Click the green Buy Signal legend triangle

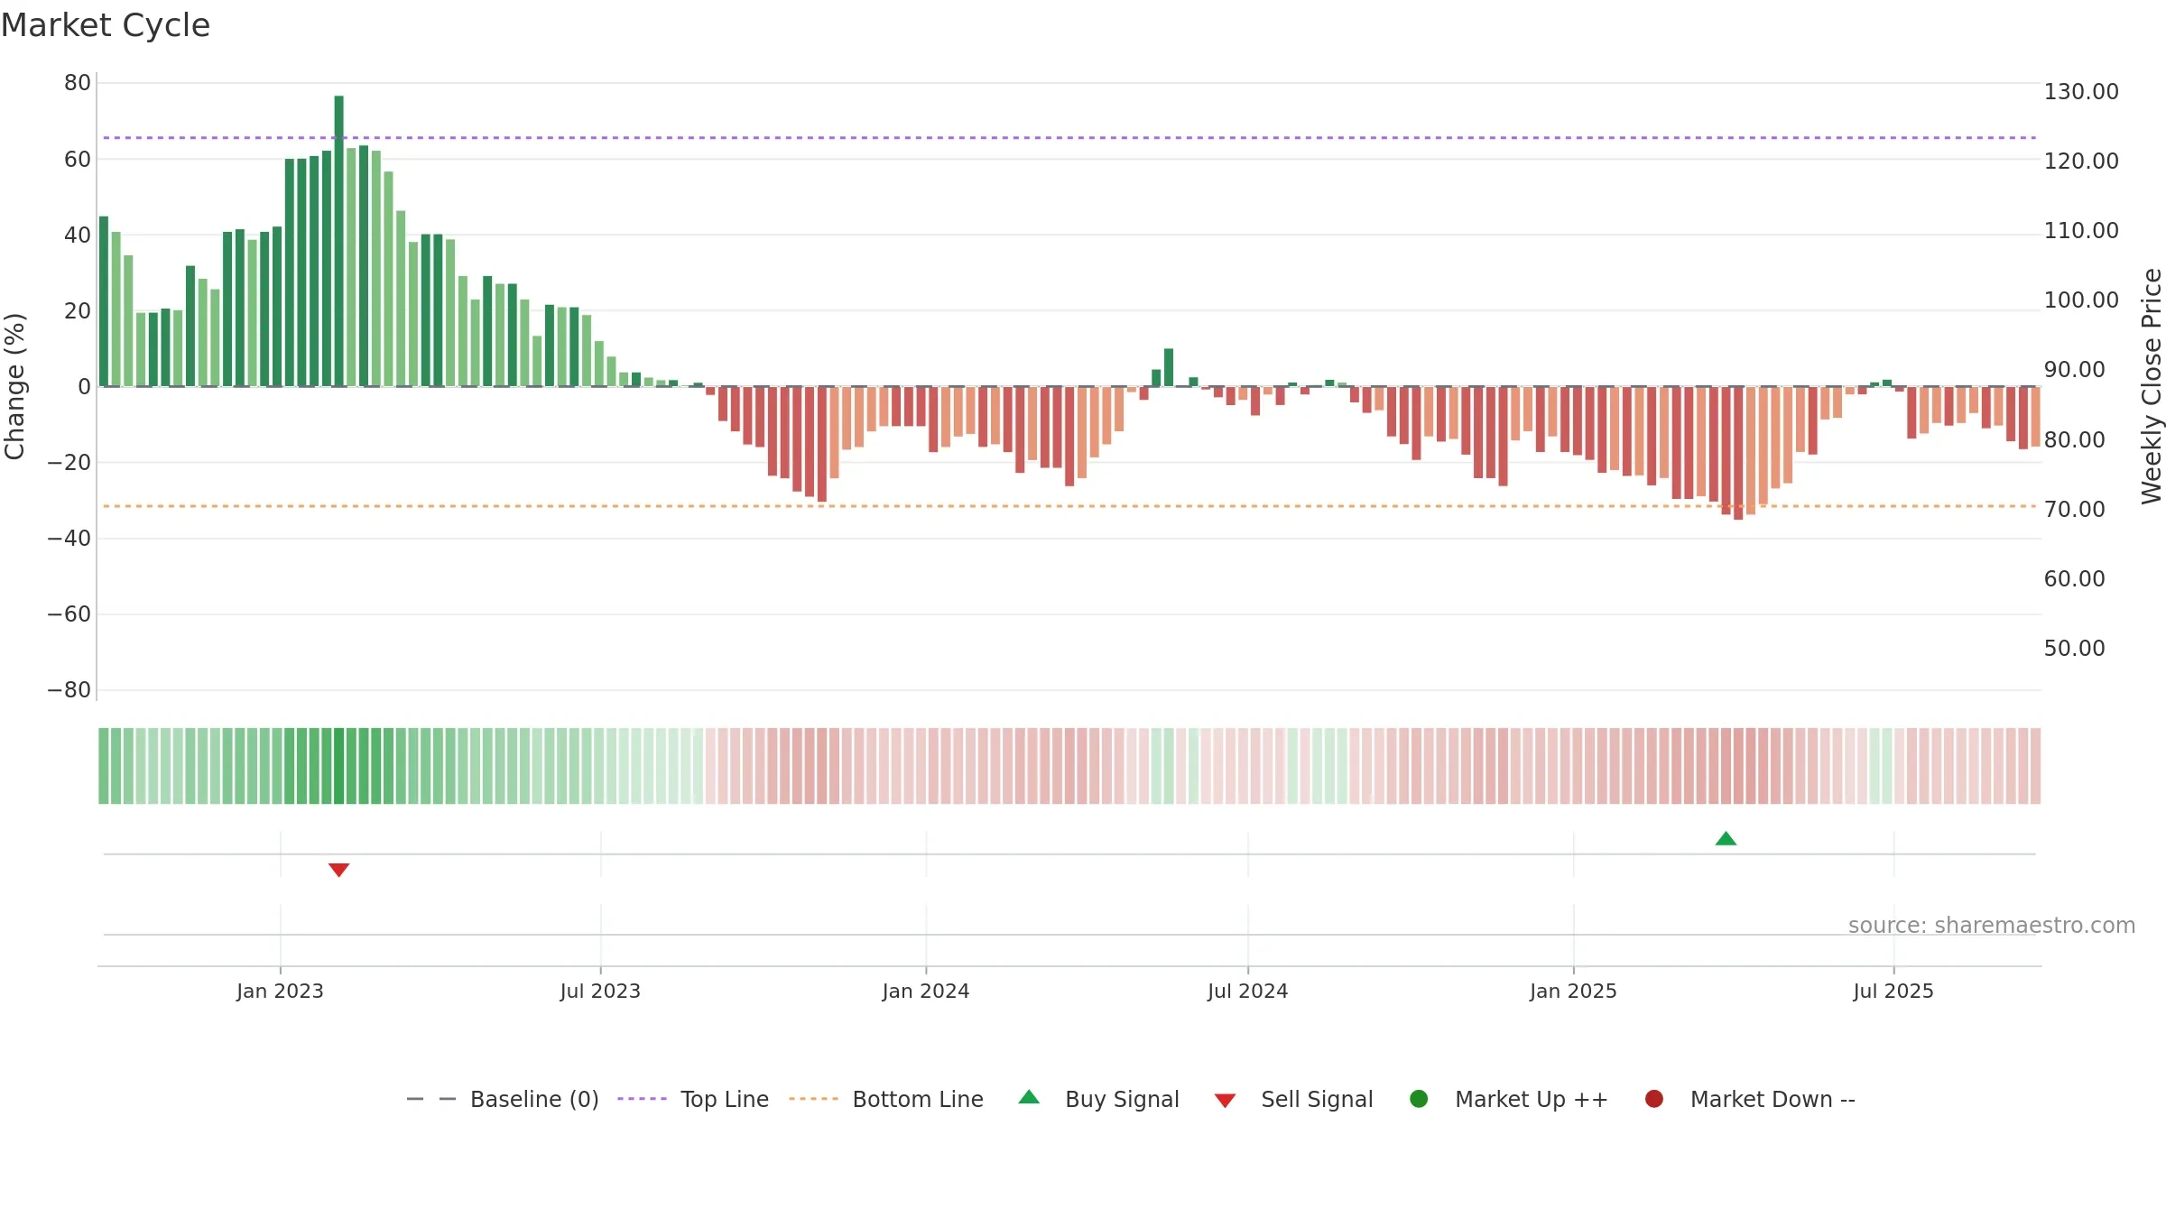1029,1097
